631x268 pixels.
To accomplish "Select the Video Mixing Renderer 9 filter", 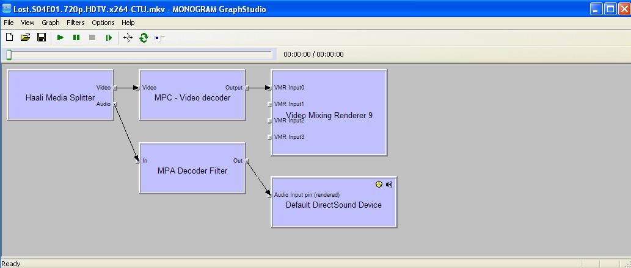I will 329,113.
